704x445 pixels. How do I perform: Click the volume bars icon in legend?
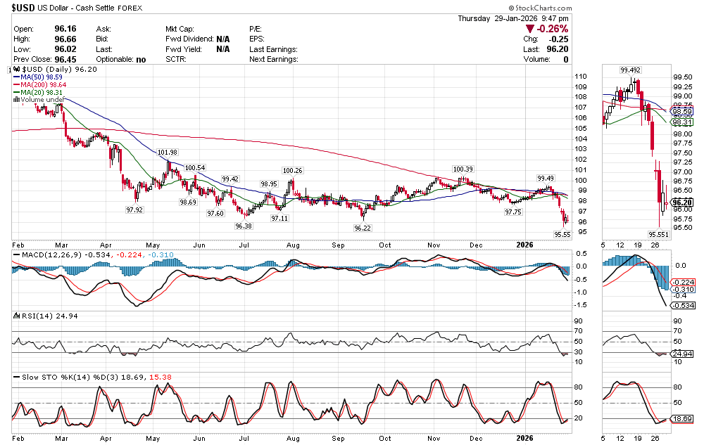[16, 100]
